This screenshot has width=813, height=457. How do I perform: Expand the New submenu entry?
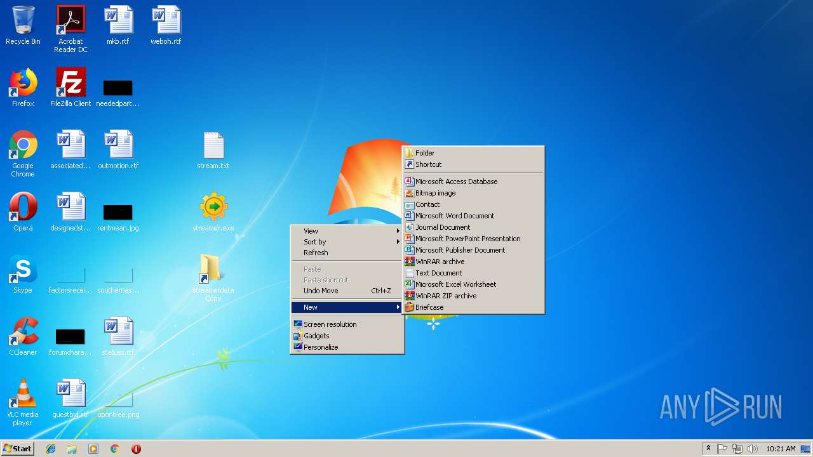point(347,307)
